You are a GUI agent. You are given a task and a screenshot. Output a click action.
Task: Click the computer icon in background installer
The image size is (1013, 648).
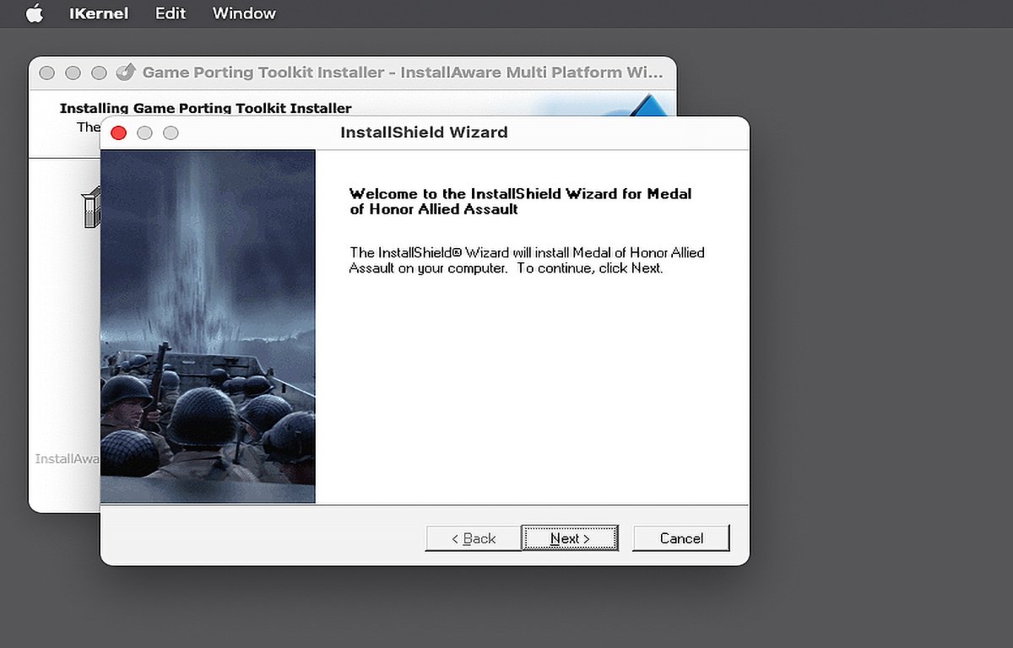coord(90,208)
